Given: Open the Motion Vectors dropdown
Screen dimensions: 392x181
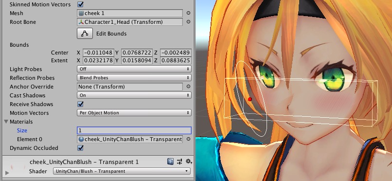Looking at the screenshot, I should click(134, 113).
